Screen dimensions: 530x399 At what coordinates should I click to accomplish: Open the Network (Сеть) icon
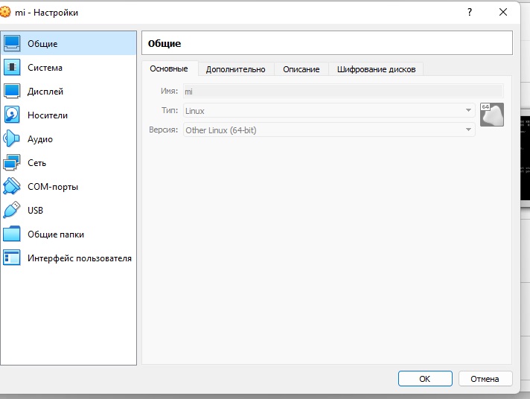tap(13, 162)
